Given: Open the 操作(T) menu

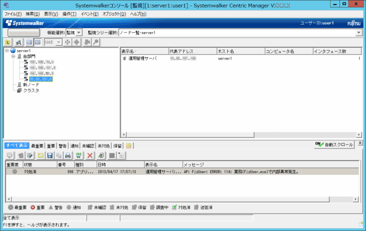Looking at the screenshot, I should click(69, 14).
